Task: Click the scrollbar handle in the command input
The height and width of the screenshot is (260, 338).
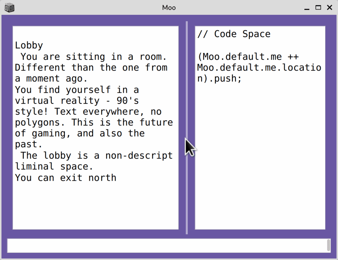Action: pos(328,245)
